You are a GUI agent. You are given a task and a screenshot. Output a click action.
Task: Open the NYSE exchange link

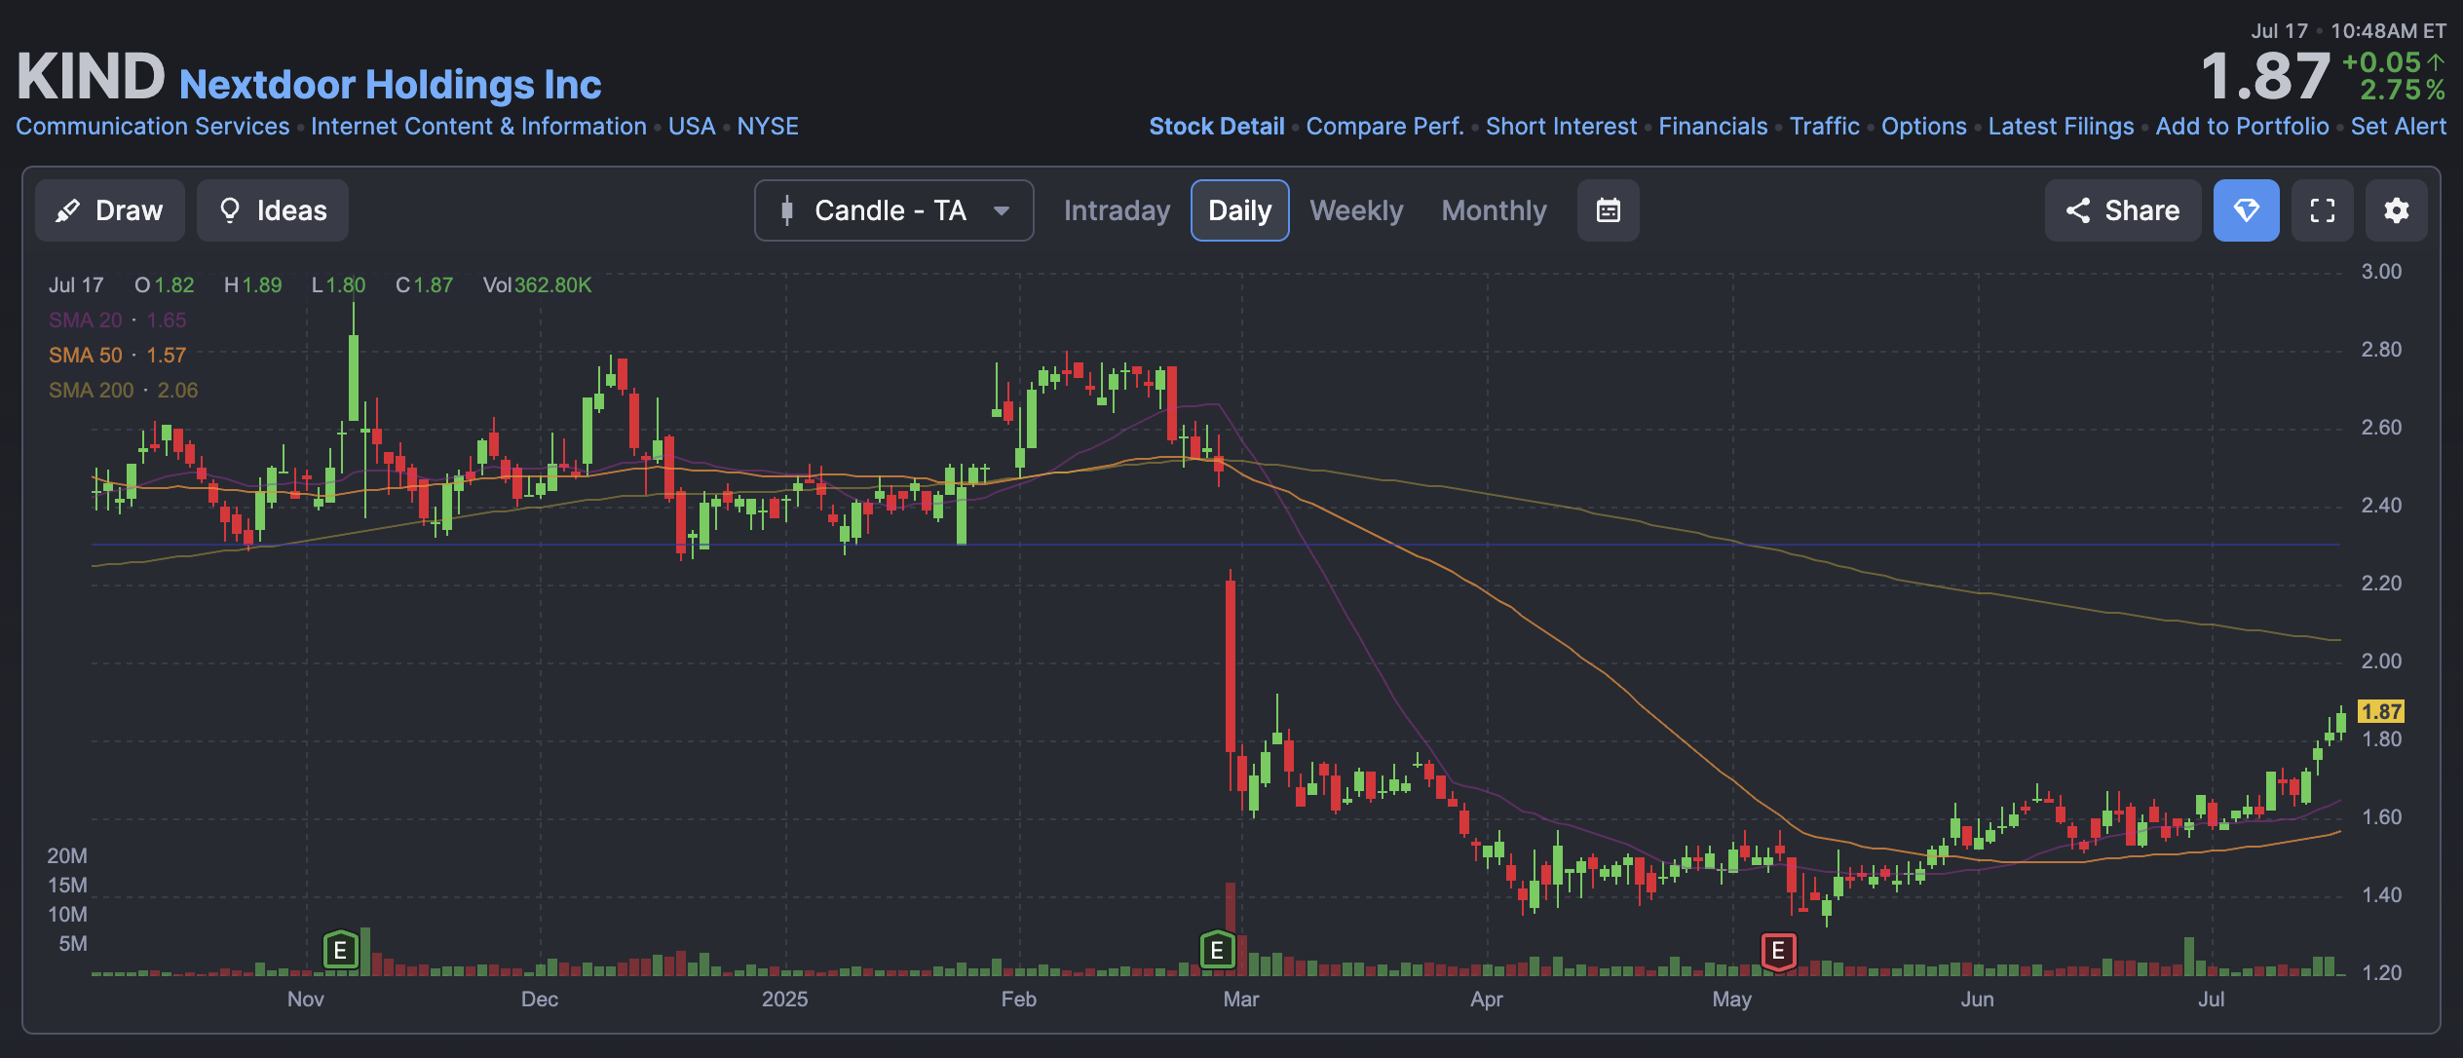click(768, 127)
